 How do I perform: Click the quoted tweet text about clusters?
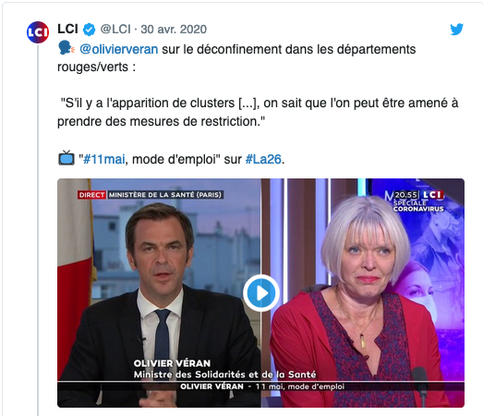(258, 112)
